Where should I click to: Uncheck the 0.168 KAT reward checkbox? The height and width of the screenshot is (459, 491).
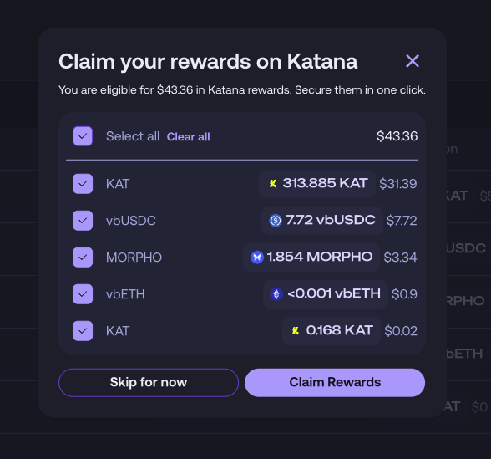pyautogui.click(x=83, y=331)
